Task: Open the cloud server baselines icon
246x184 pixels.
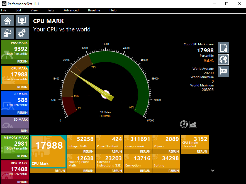Action: (x=8, y=33)
